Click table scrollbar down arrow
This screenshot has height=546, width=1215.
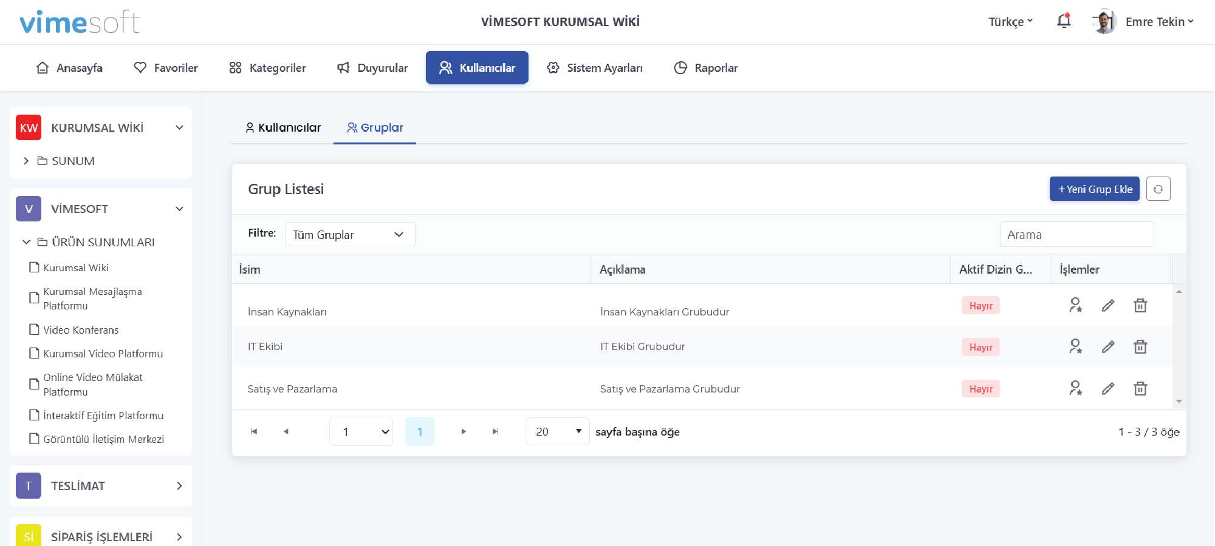tap(1179, 402)
